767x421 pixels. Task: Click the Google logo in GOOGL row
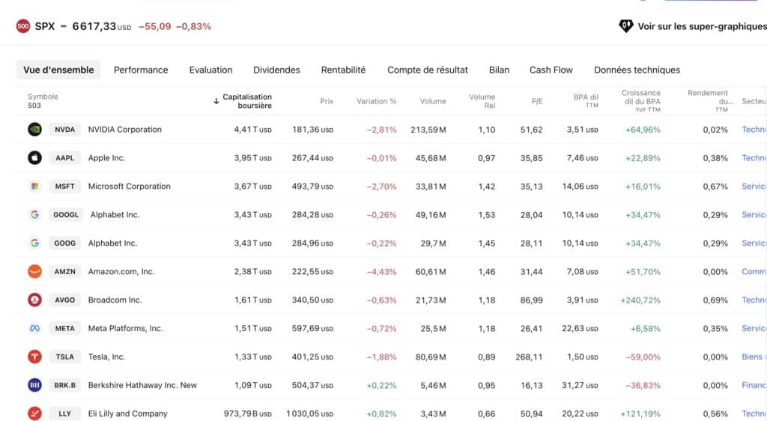tap(34, 215)
